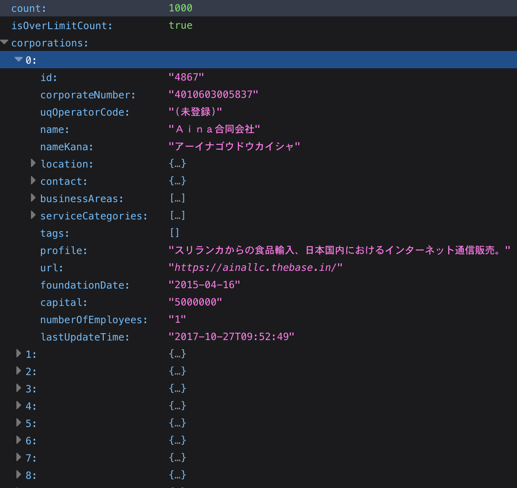The image size is (517, 488).
Task: Select the corporateNumber value
Action: tap(214, 95)
